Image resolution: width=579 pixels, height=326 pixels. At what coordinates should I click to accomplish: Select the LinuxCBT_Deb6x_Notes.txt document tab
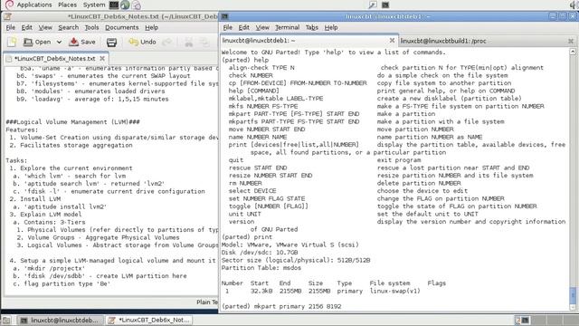(x=55, y=59)
